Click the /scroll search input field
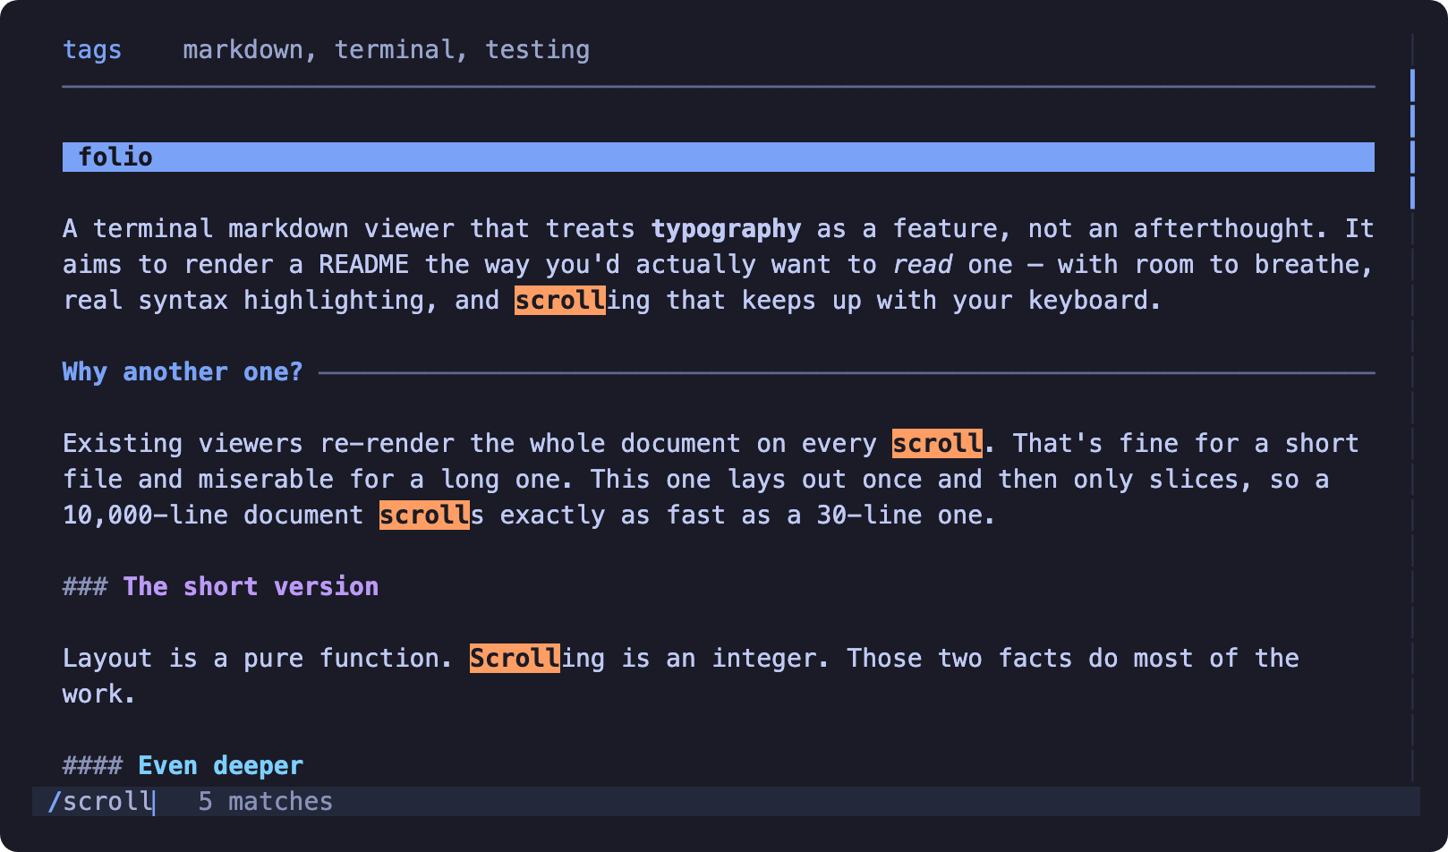The height and width of the screenshot is (852, 1448). coord(101,801)
